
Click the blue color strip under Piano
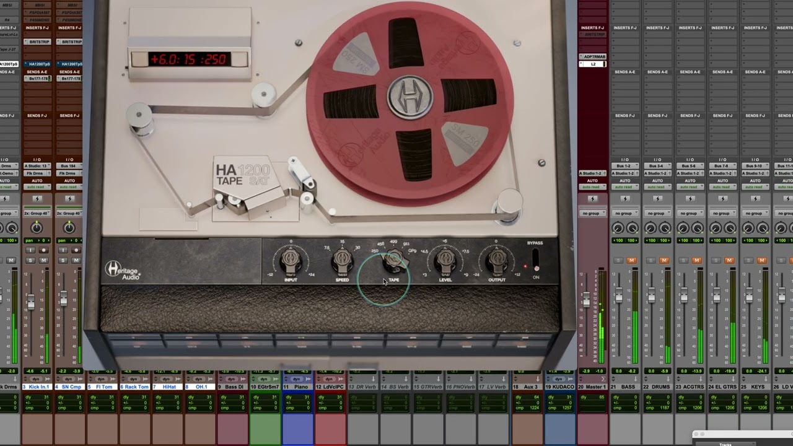[297, 429]
